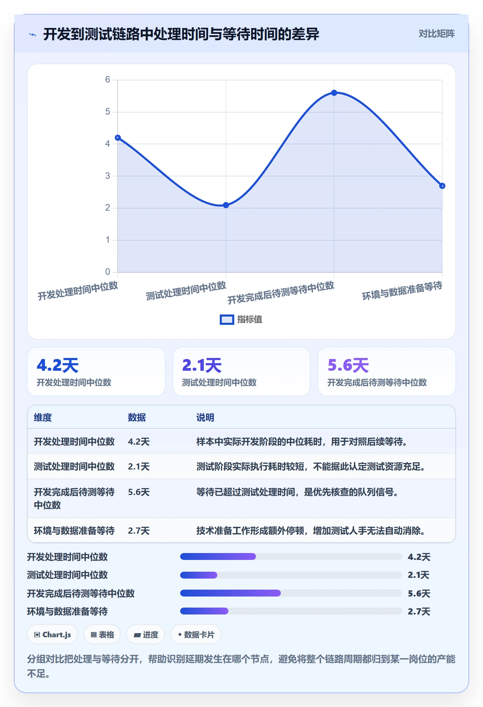Click the 说明 column header
The height and width of the screenshot is (707, 483).
click(x=205, y=417)
